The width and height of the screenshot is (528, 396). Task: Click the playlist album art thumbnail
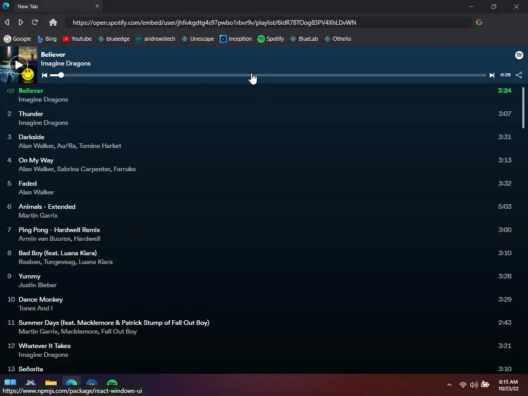click(x=19, y=64)
